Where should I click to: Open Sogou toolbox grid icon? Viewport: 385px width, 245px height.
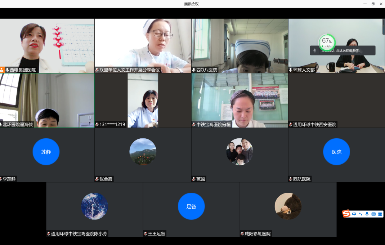click(x=380, y=214)
